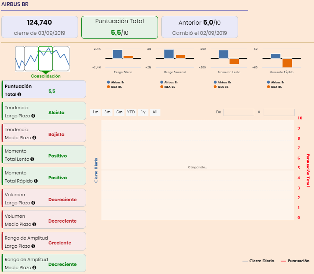The width and height of the screenshot is (314, 274).
Task: Click the AIRBUS BR title
Action: coord(15,4)
